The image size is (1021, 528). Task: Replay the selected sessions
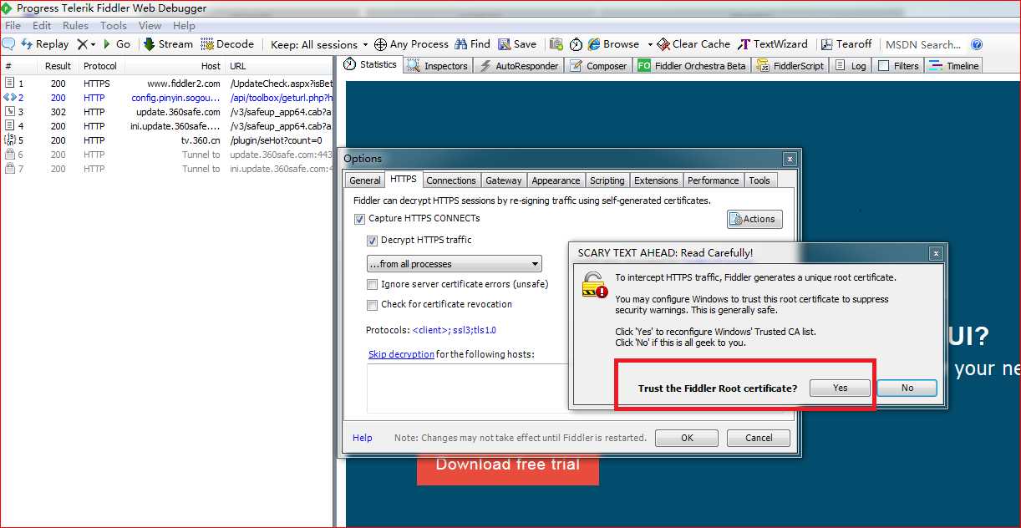45,44
